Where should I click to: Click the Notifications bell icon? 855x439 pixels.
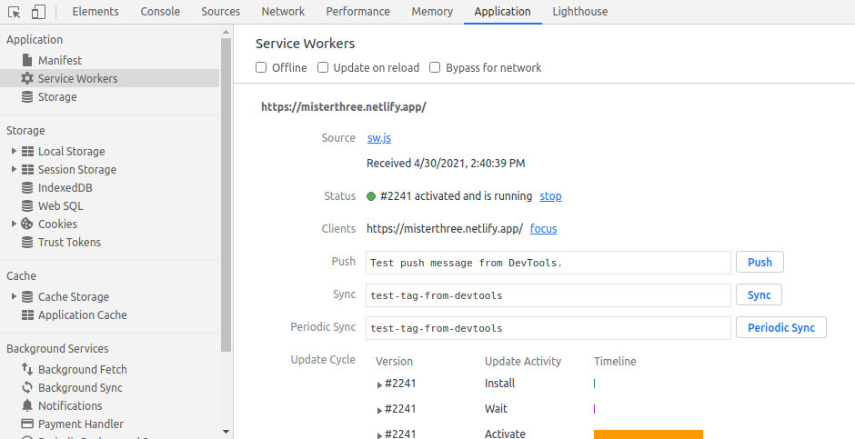point(27,405)
